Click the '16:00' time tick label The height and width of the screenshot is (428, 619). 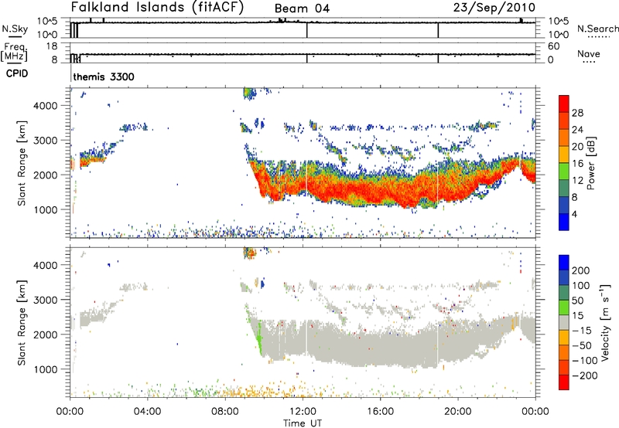[380, 412]
